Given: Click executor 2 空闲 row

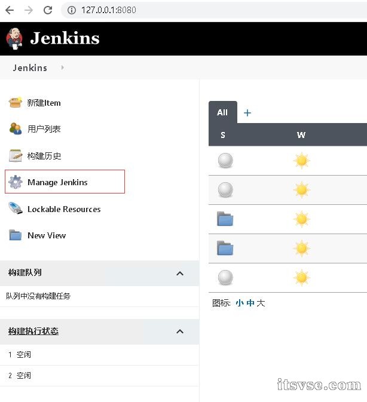Looking at the screenshot, I should (99, 376).
